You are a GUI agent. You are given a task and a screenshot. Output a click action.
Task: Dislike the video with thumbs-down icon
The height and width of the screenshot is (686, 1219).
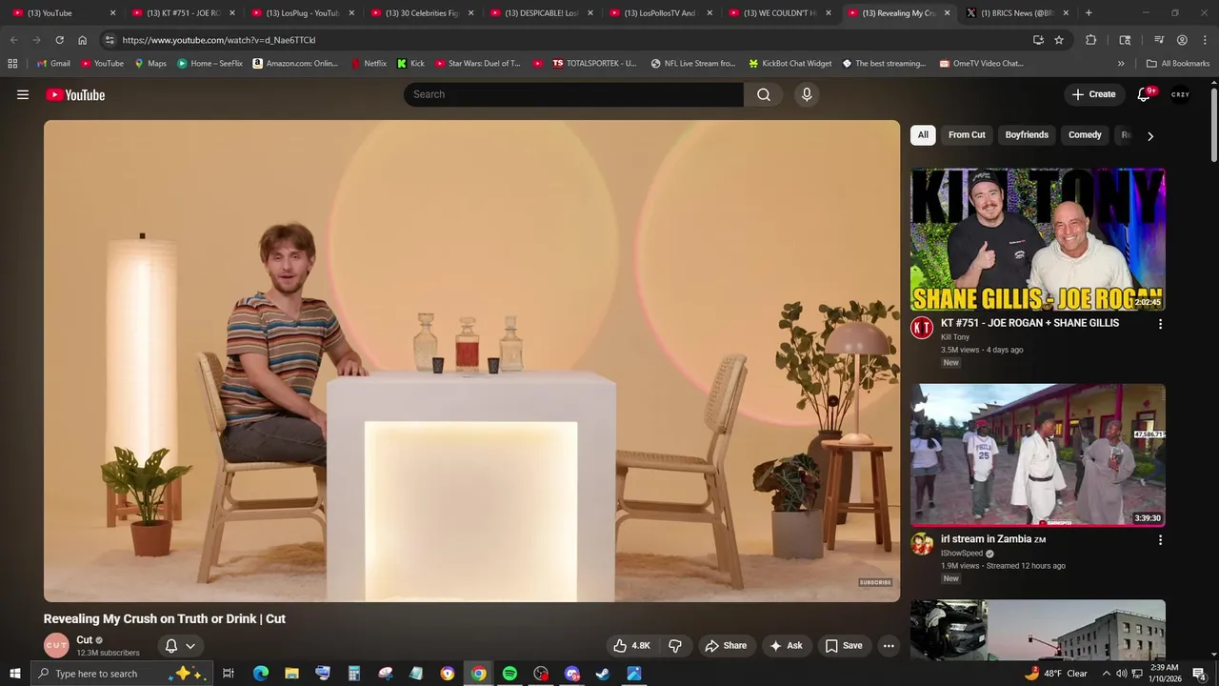675,645
